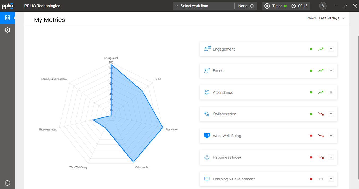Open the Select work item dropdown

coord(203,6)
